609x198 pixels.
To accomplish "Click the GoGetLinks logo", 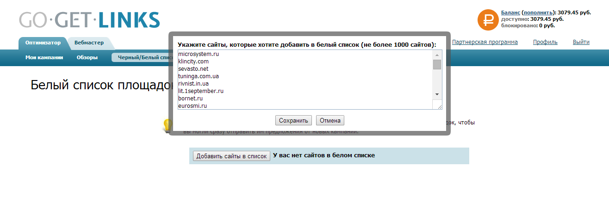I will (89, 20).
